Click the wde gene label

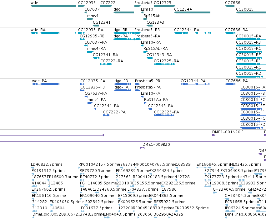pos(34,3)
